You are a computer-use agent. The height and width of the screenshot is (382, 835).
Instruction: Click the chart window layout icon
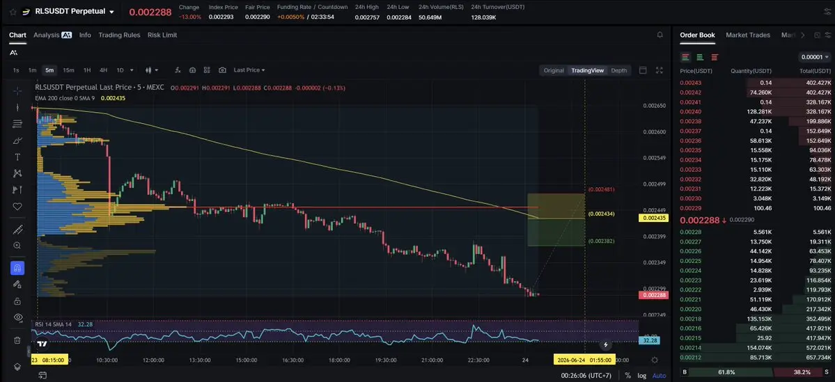(643, 70)
